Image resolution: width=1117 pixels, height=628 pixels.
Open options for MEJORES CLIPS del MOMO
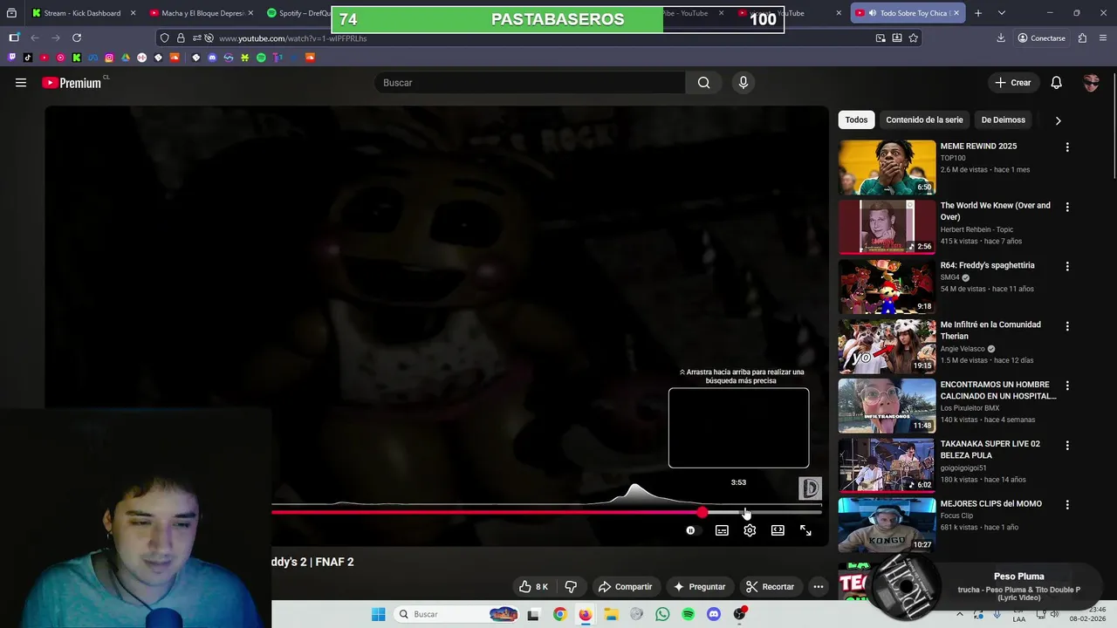click(x=1066, y=505)
